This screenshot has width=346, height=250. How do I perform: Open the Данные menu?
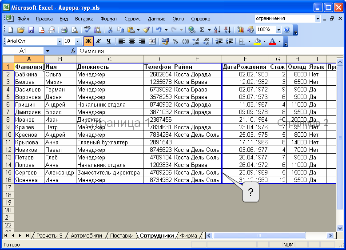tap(156, 19)
